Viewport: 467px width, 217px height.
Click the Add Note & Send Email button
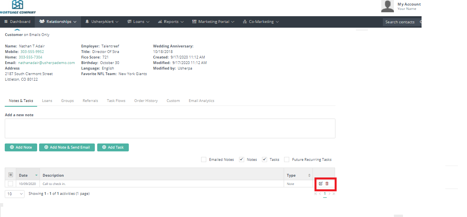67,147
